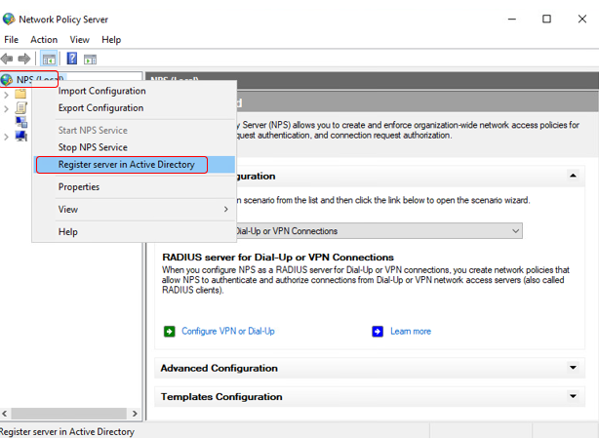Minimize the Network Policy Server window
The width and height of the screenshot is (599, 439).
pos(512,19)
